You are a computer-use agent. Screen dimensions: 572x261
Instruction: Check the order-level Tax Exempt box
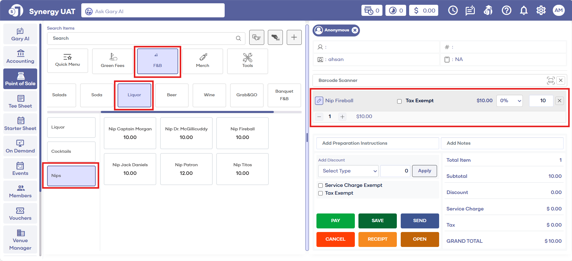320,193
